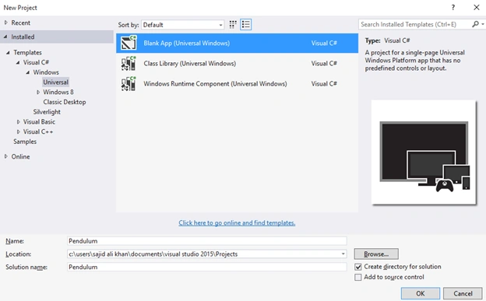
Task: Open the Location path dropdown arrow
Action: (343, 254)
